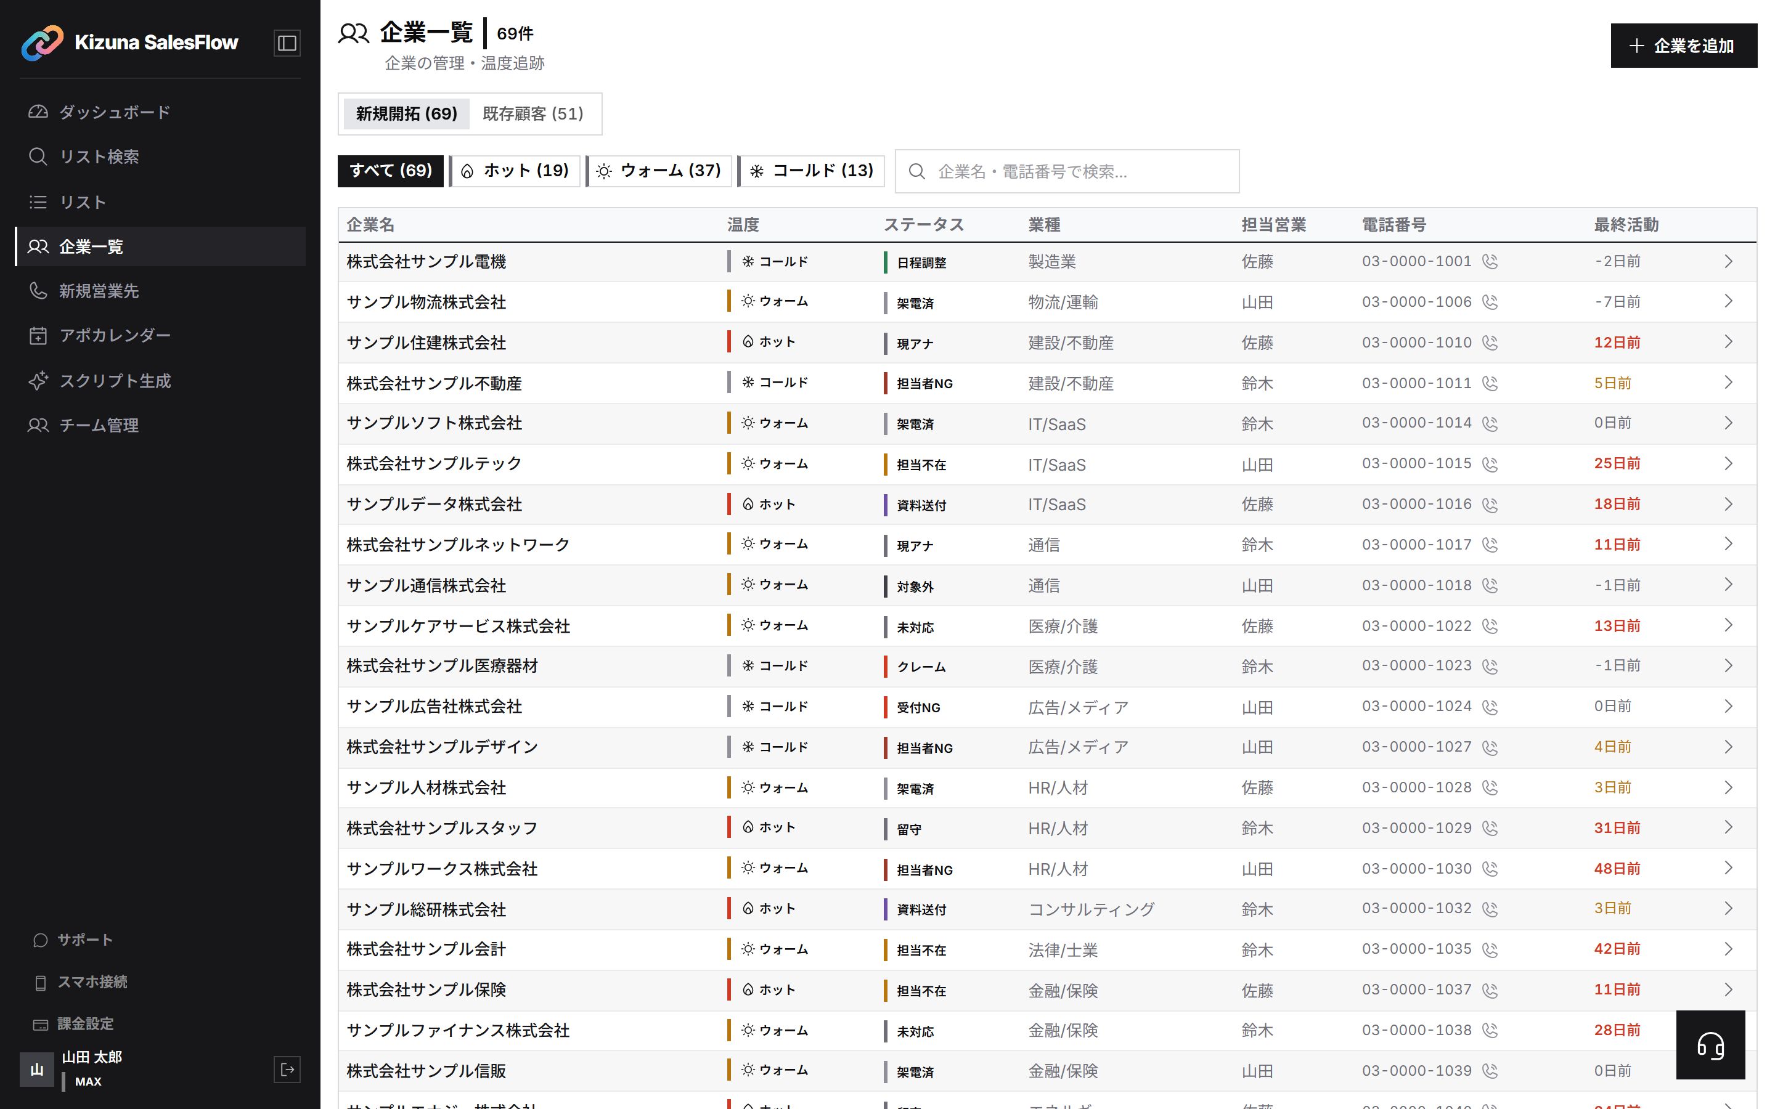Filter companies by ホット (19)

tap(515, 171)
